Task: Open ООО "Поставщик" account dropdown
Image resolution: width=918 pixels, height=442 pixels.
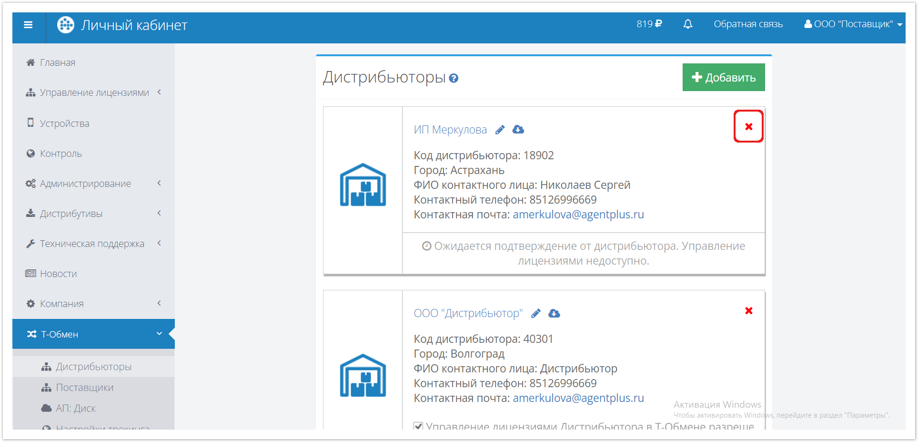Action: point(853,24)
